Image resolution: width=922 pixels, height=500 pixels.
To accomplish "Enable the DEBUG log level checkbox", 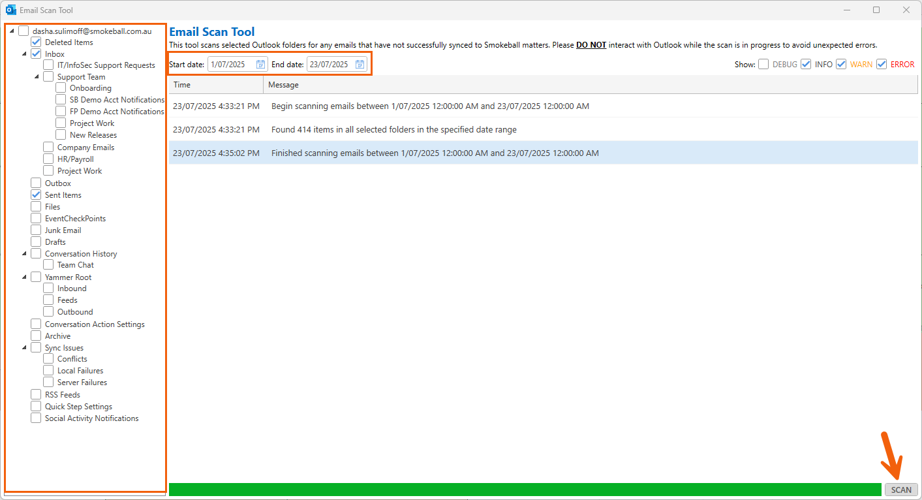I will [763, 64].
